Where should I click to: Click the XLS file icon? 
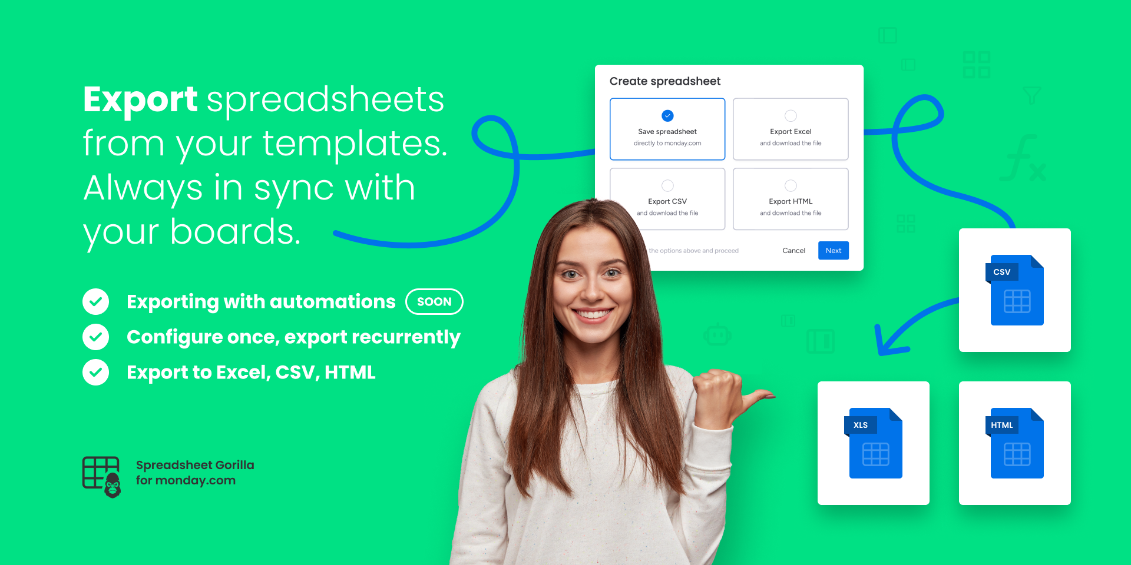[x=874, y=443]
